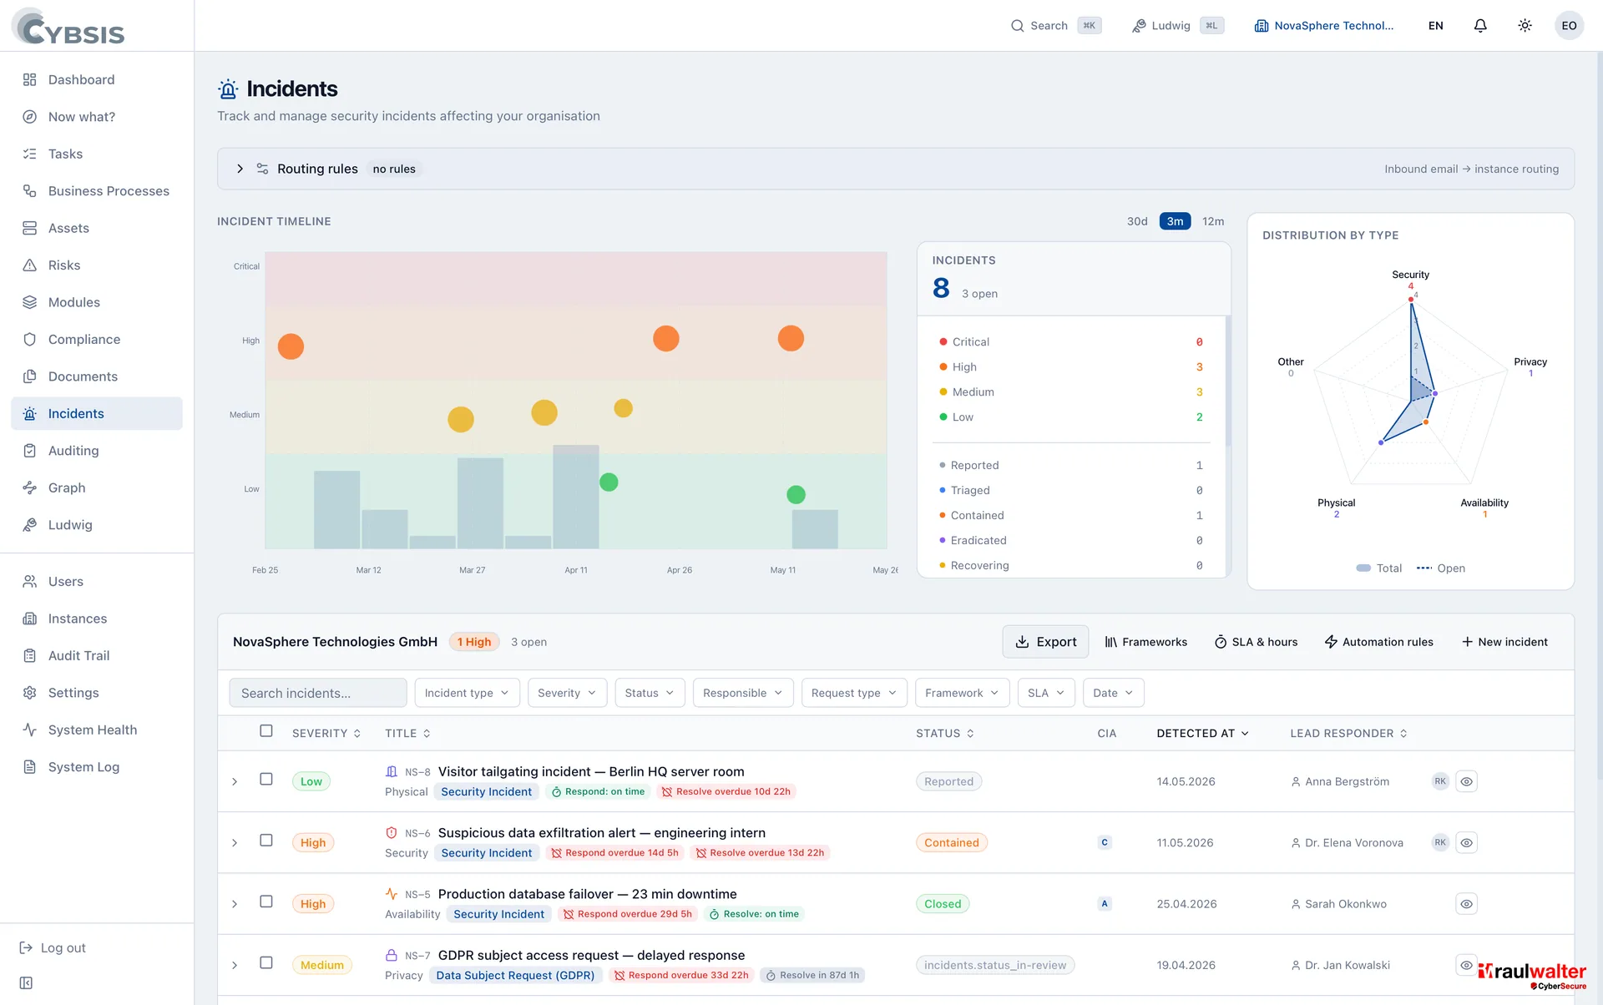Click the Modules stack icon
The image size is (1603, 1005).
click(x=30, y=302)
